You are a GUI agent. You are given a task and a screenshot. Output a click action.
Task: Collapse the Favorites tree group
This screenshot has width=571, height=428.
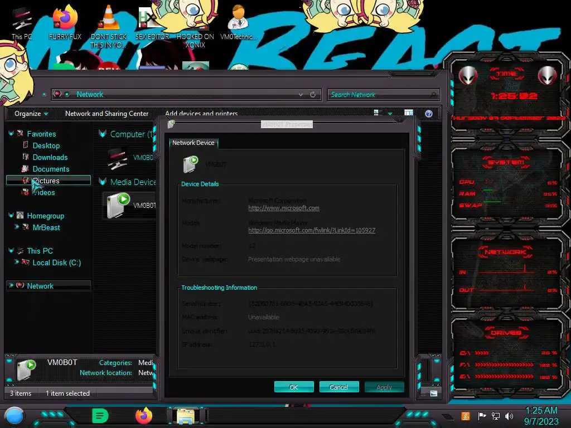[x=11, y=134]
